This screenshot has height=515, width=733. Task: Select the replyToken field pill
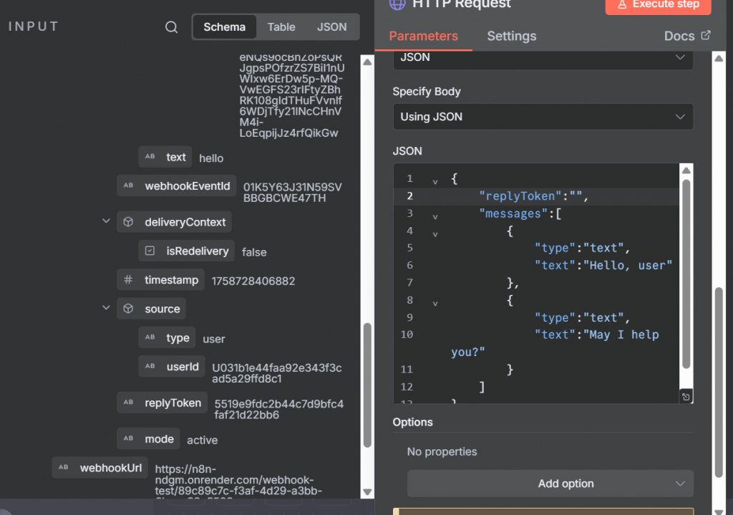pyautogui.click(x=162, y=403)
